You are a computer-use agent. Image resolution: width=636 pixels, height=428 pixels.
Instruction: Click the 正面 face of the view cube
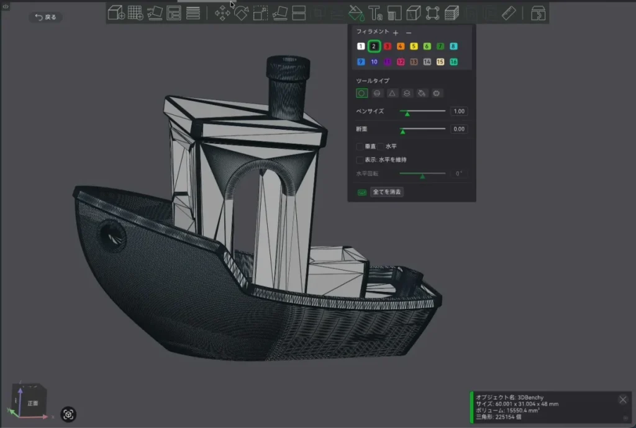[x=32, y=403]
